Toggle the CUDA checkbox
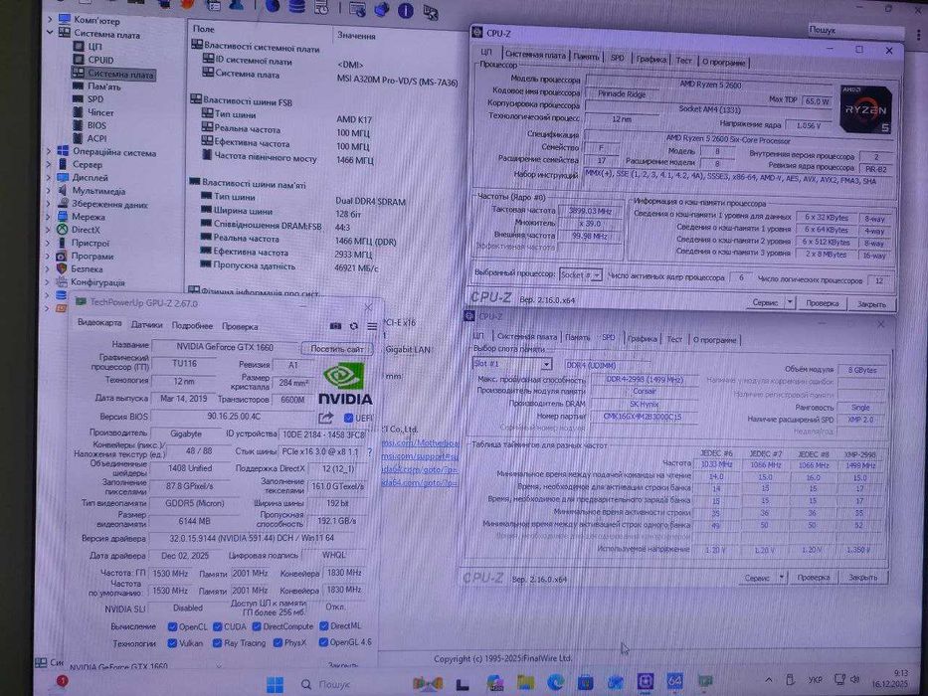Screen dimensions: 928x696 pyautogui.click(x=218, y=626)
